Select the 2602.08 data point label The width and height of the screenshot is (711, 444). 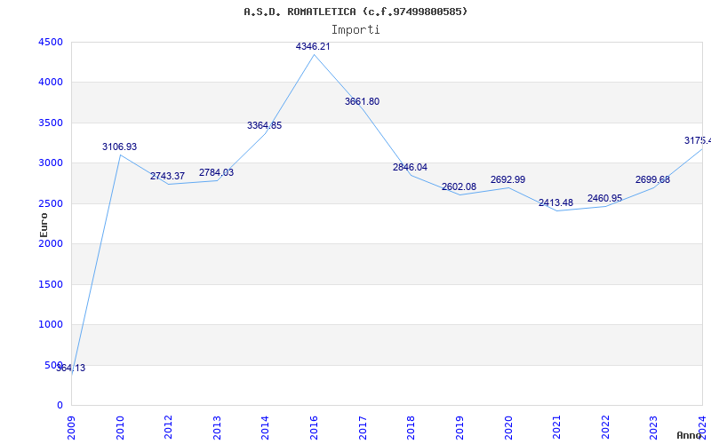click(x=459, y=187)
